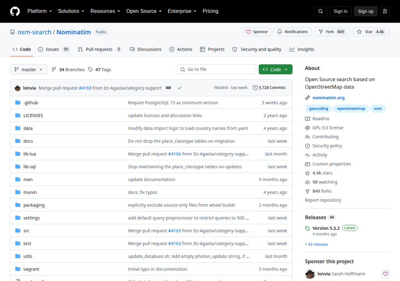400x281 pixels.
Task: Expand the Open Source dropdown
Action: [x=144, y=11]
